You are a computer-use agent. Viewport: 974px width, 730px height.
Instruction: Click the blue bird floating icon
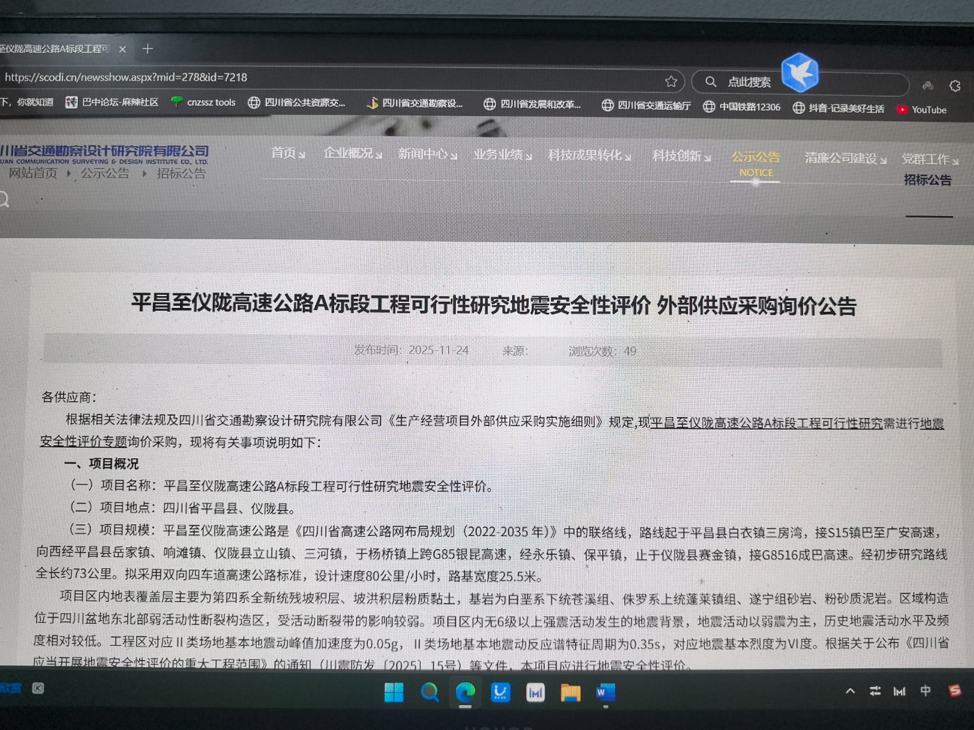click(800, 72)
